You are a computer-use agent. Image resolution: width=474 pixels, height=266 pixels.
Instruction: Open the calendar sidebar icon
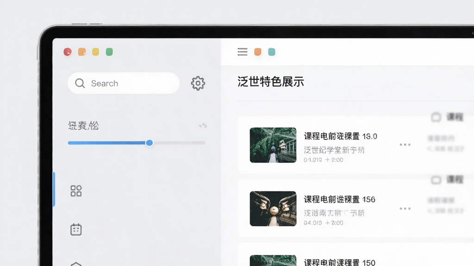pos(76,230)
